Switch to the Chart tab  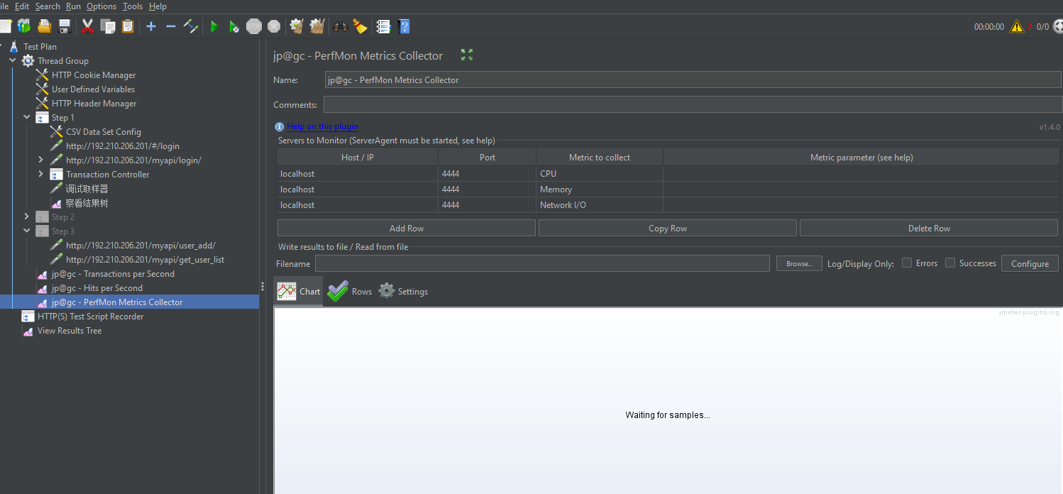pyautogui.click(x=299, y=291)
